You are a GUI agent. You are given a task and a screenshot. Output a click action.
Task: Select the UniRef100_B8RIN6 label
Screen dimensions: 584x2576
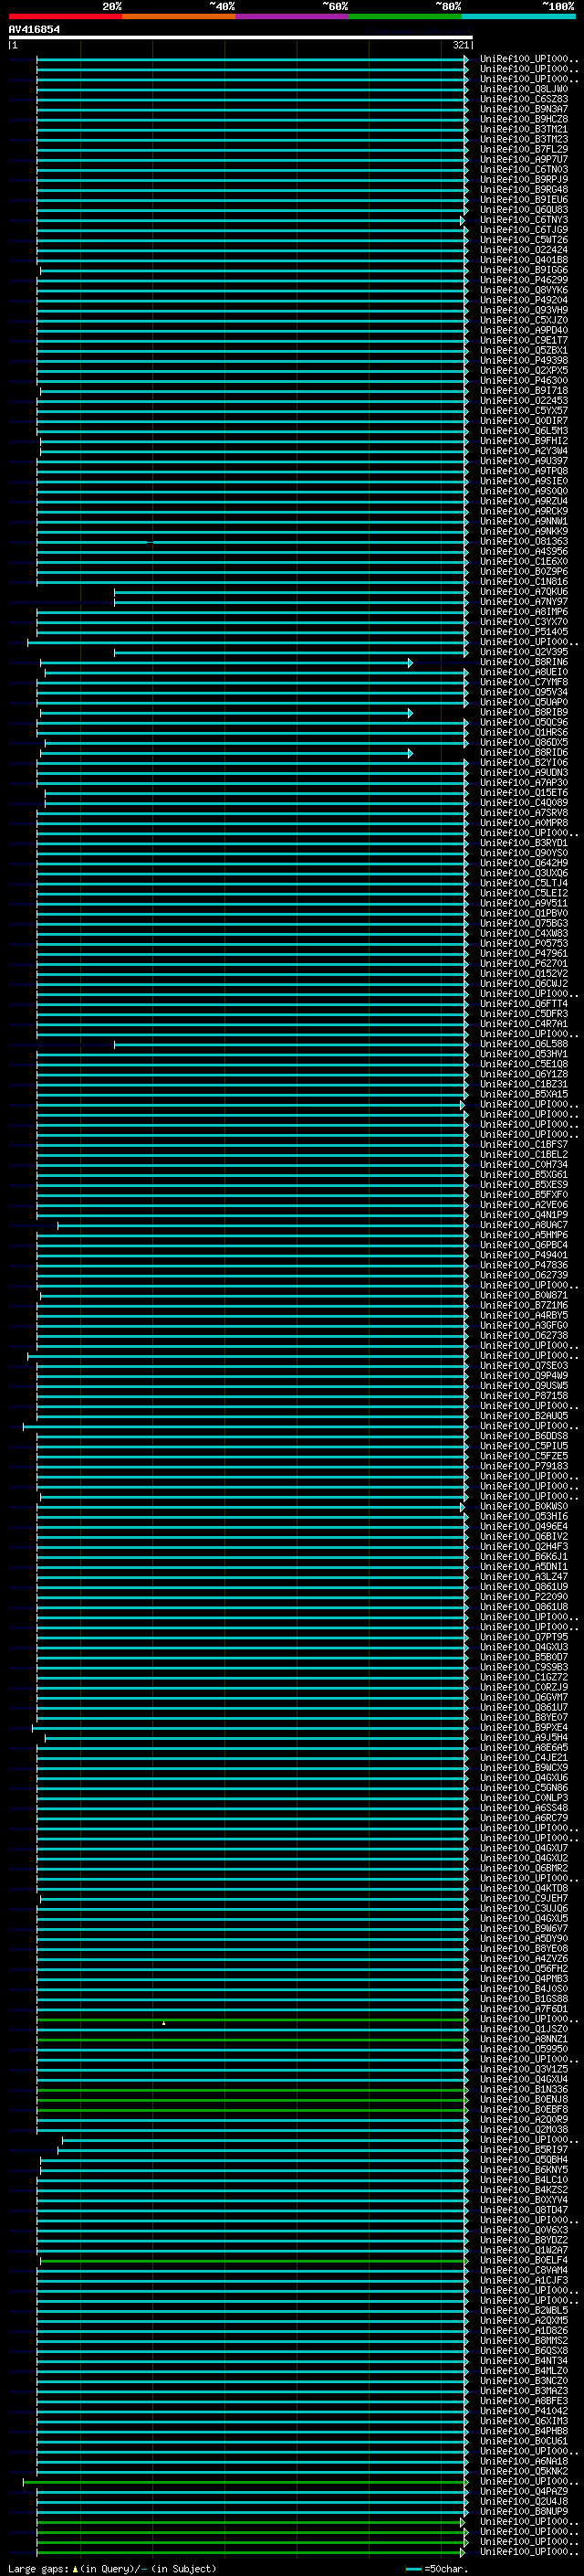524,662
